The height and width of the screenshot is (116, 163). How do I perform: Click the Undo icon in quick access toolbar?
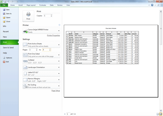click(8, 2)
